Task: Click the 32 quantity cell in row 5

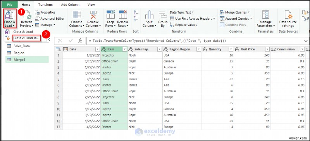Action: pyautogui.click(x=218, y=79)
